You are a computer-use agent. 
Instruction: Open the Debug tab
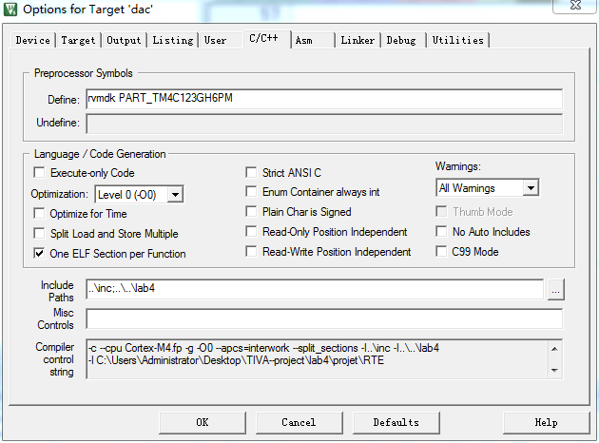pyautogui.click(x=401, y=40)
